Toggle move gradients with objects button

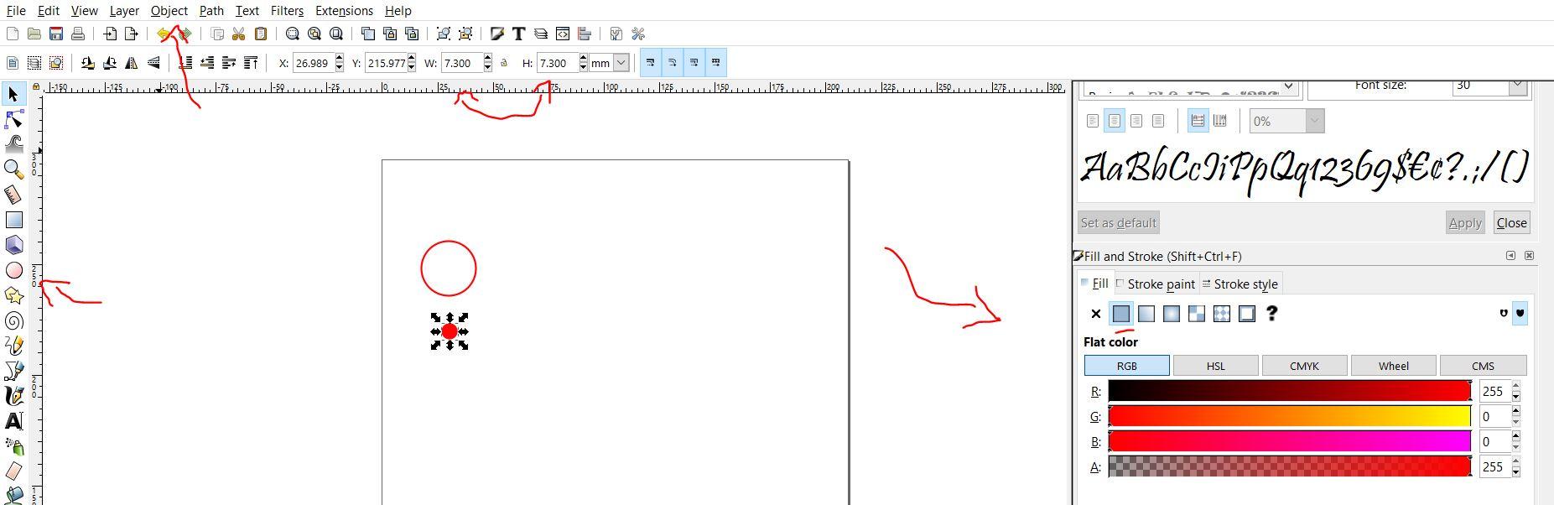(x=694, y=63)
